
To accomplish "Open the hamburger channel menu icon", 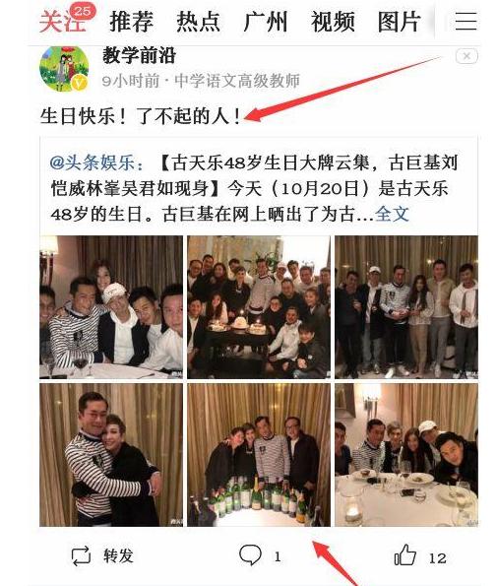I will pyautogui.click(x=466, y=22).
